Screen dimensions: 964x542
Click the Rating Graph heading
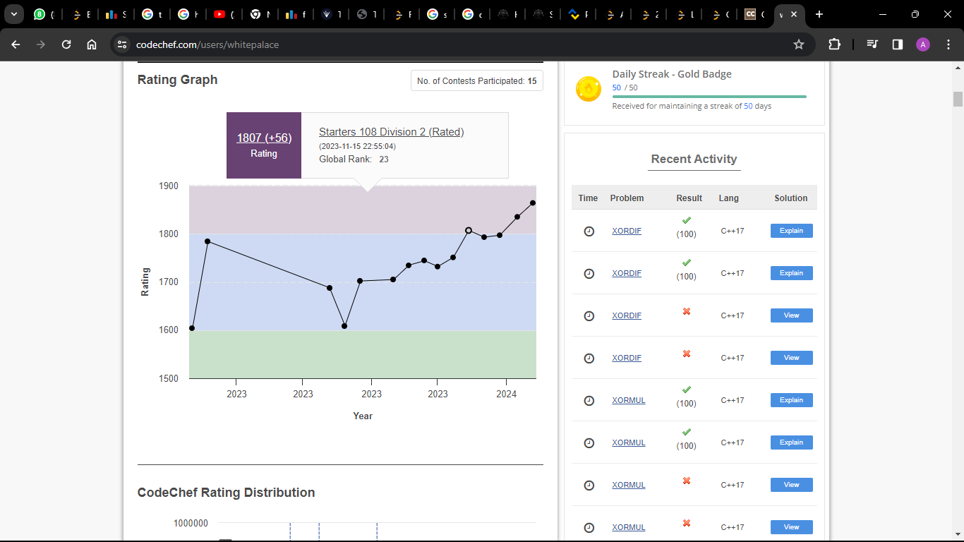[x=177, y=80]
